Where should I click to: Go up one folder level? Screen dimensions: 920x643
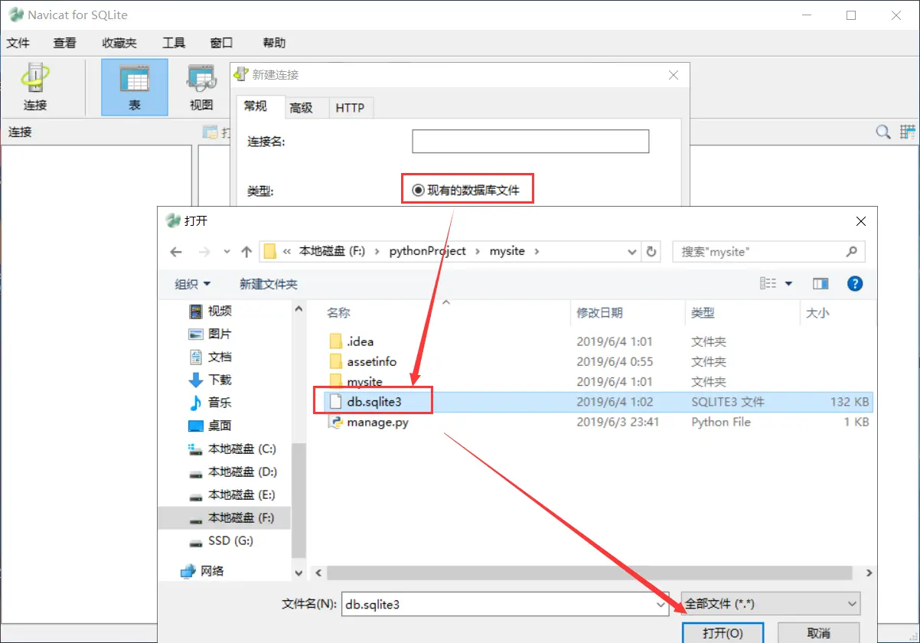point(246,251)
